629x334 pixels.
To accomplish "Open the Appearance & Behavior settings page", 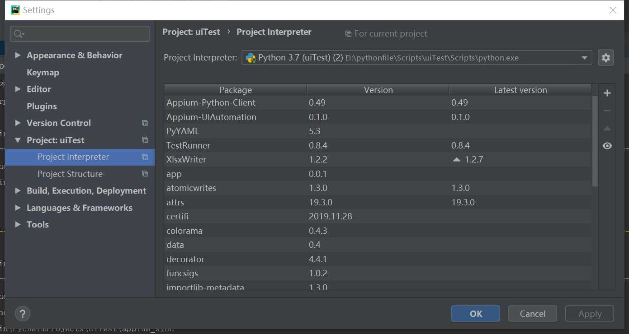I will [x=75, y=55].
